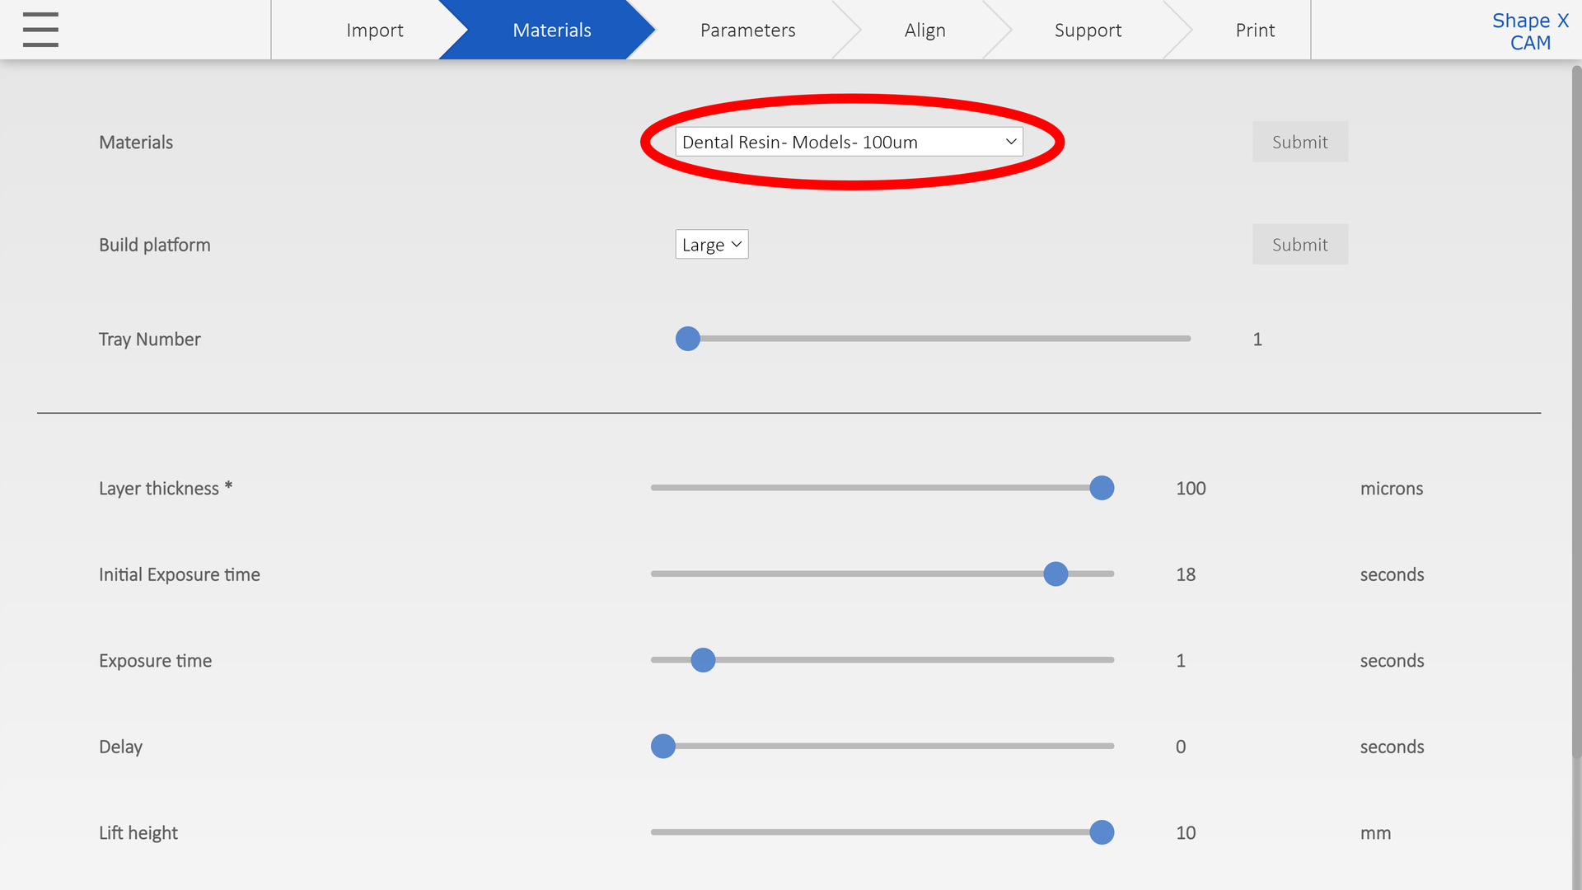Switch to the Parameters tab
1582x890 pixels.
coord(747,30)
